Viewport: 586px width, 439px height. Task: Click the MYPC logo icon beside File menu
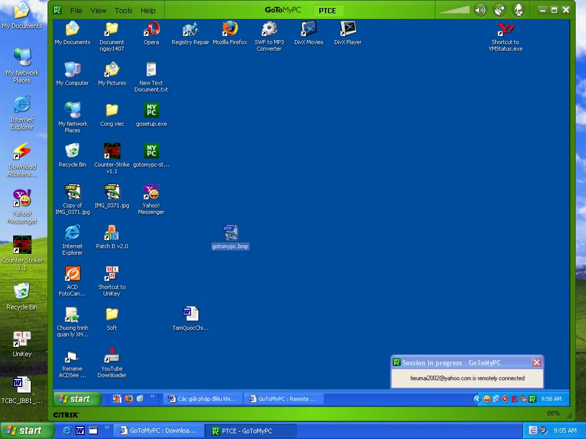(x=58, y=10)
